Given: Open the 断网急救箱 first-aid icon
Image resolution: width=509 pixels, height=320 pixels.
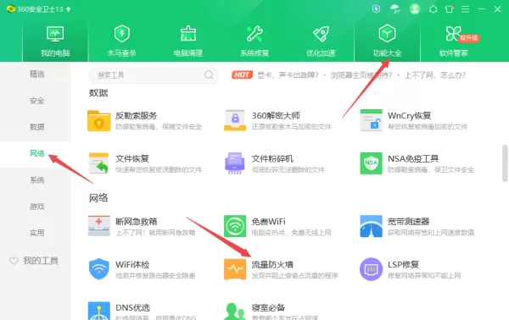Looking at the screenshot, I should 99,226.
